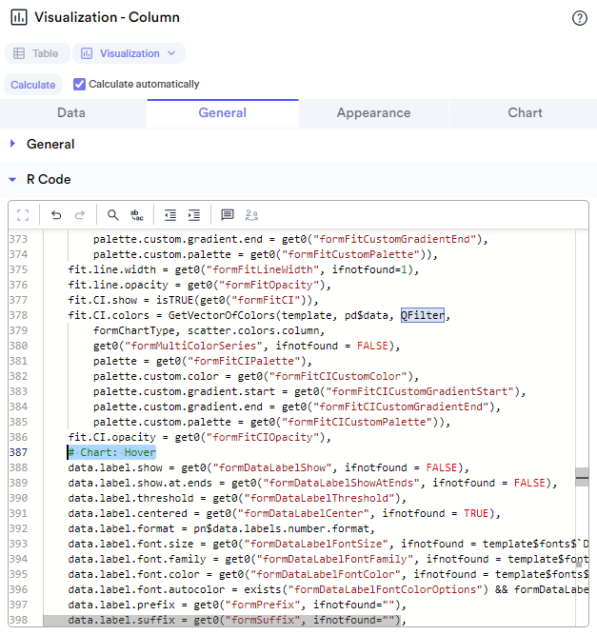The width and height of the screenshot is (597, 635).
Task: Collapse the R Code section
Action: [13, 179]
